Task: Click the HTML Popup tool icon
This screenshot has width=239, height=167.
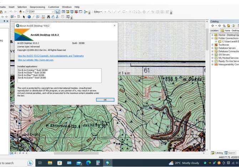Action: [38, 17]
